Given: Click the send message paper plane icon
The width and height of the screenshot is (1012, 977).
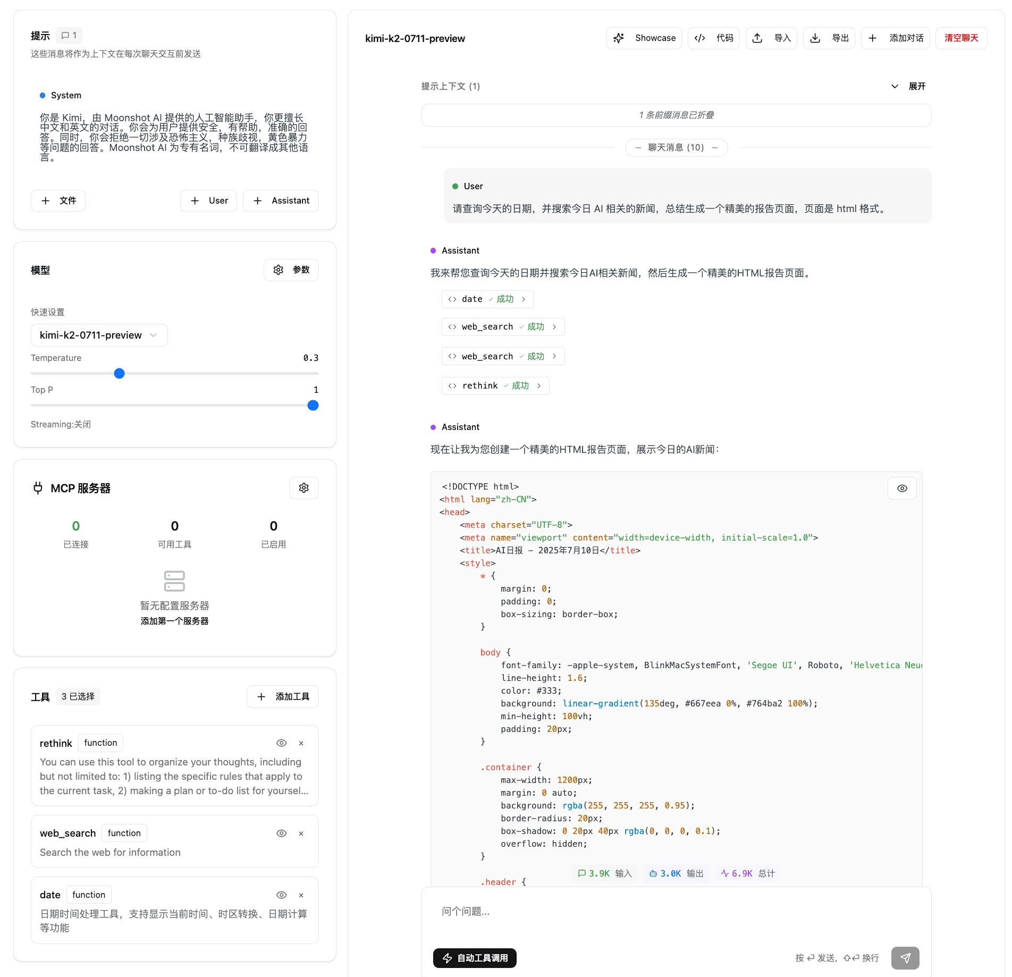Looking at the screenshot, I should click(905, 958).
